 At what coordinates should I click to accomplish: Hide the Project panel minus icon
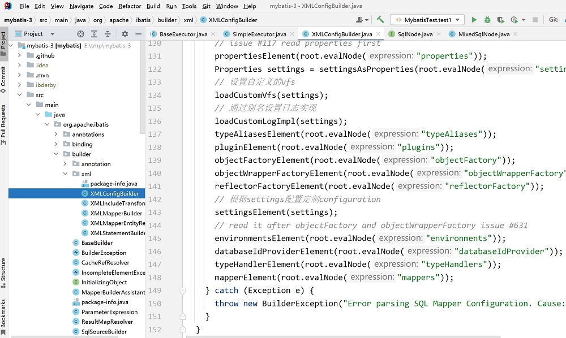point(138,34)
